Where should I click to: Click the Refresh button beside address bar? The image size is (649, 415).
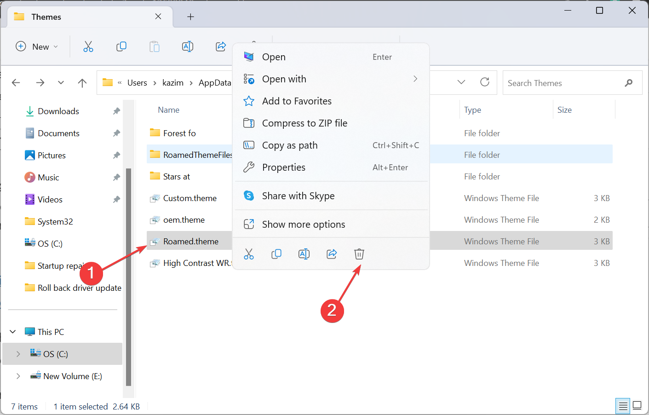[x=485, y=82]
